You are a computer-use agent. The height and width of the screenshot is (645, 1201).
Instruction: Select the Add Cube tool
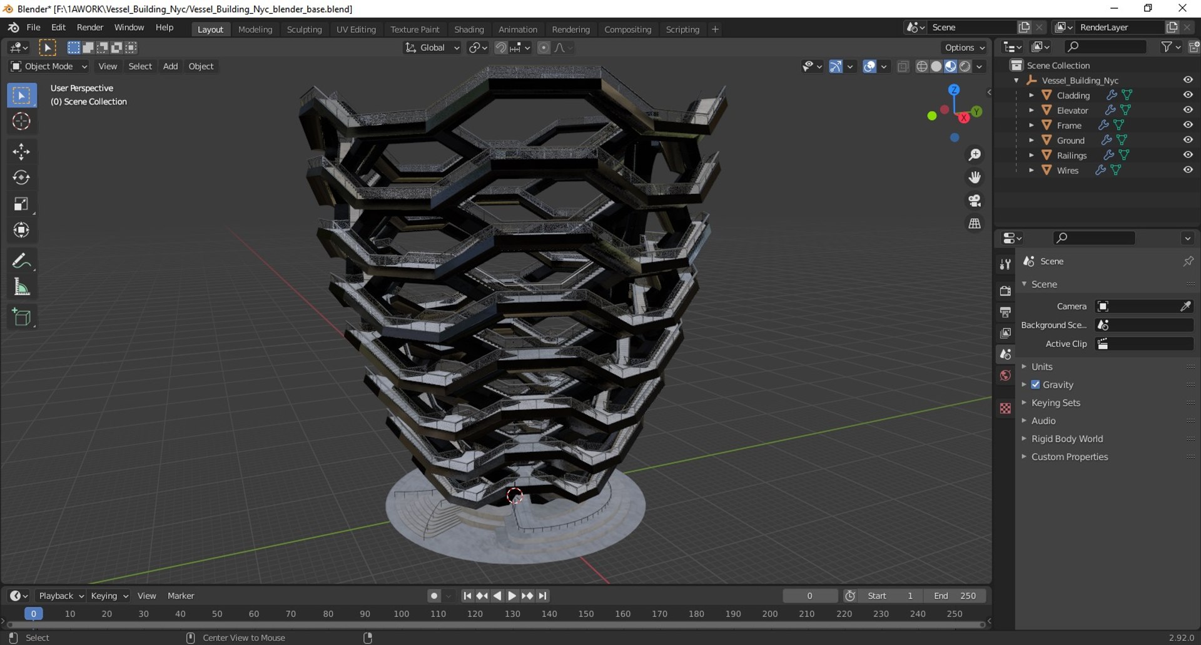click(x=21, y=317)
